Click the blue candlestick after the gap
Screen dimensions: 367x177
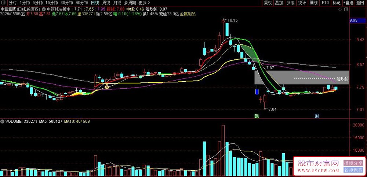pyautogui.click(x=257, y=91)
